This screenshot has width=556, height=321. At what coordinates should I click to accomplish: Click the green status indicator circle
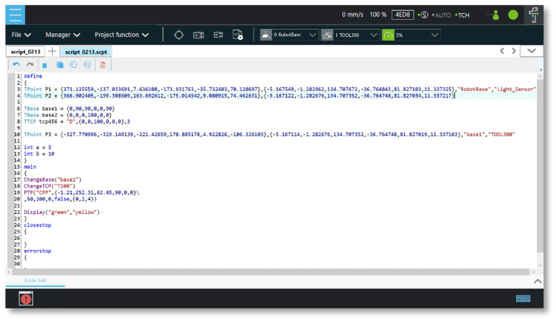[513, 15]
